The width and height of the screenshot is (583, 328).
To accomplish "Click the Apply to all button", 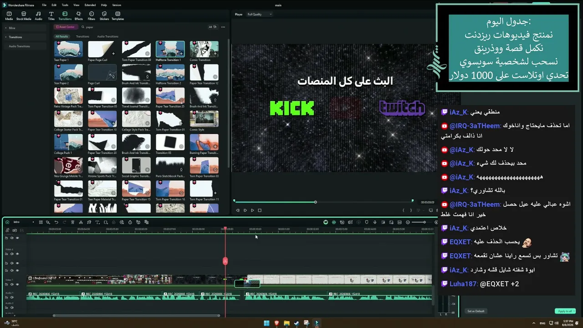I will pyautogui.click(x=565, y=311).
